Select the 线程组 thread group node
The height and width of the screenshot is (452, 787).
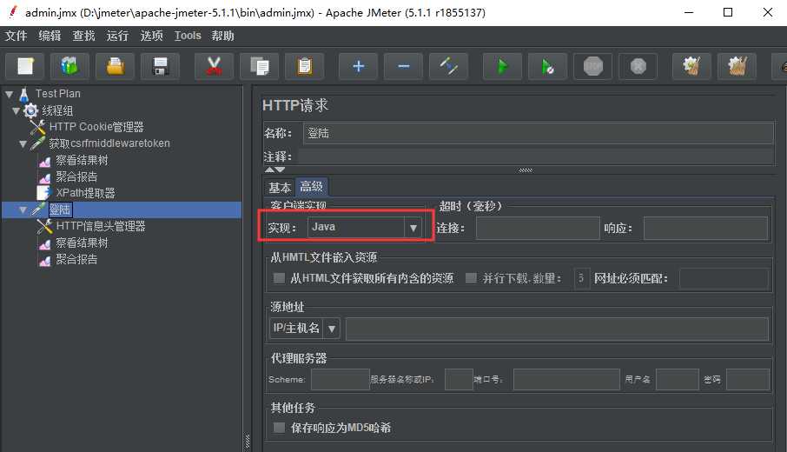click(x=57, y=110)
